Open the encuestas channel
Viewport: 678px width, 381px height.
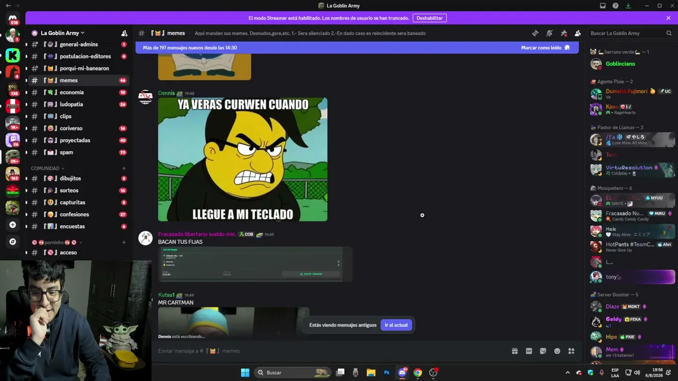[x=78, y=226]
